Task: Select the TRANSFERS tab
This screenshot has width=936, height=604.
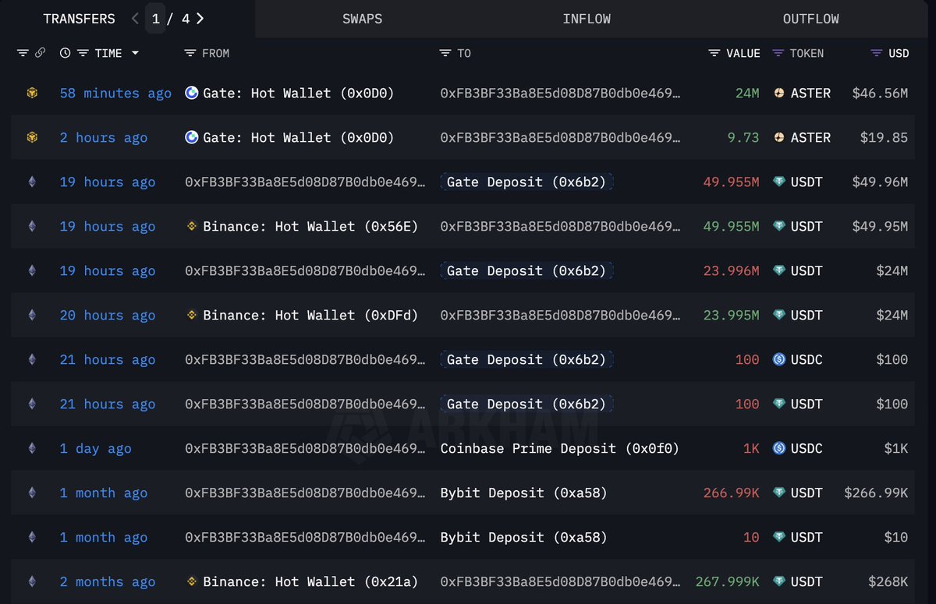Action: 79,19
